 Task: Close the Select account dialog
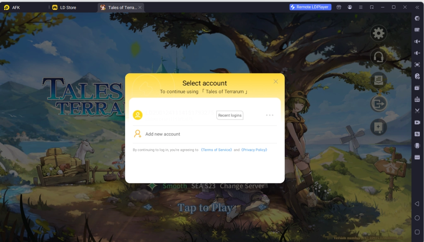(276, 81)
